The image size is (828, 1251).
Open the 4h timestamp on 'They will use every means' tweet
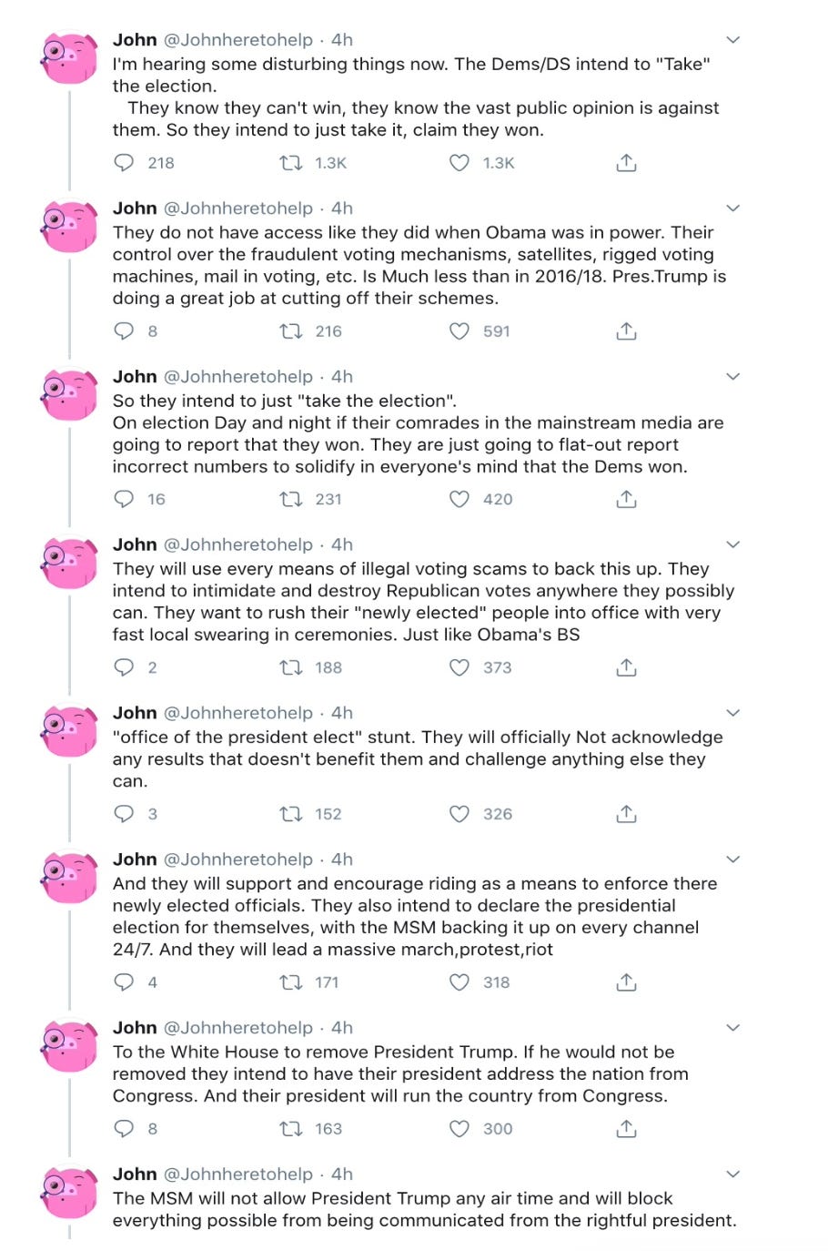[342, 544]
